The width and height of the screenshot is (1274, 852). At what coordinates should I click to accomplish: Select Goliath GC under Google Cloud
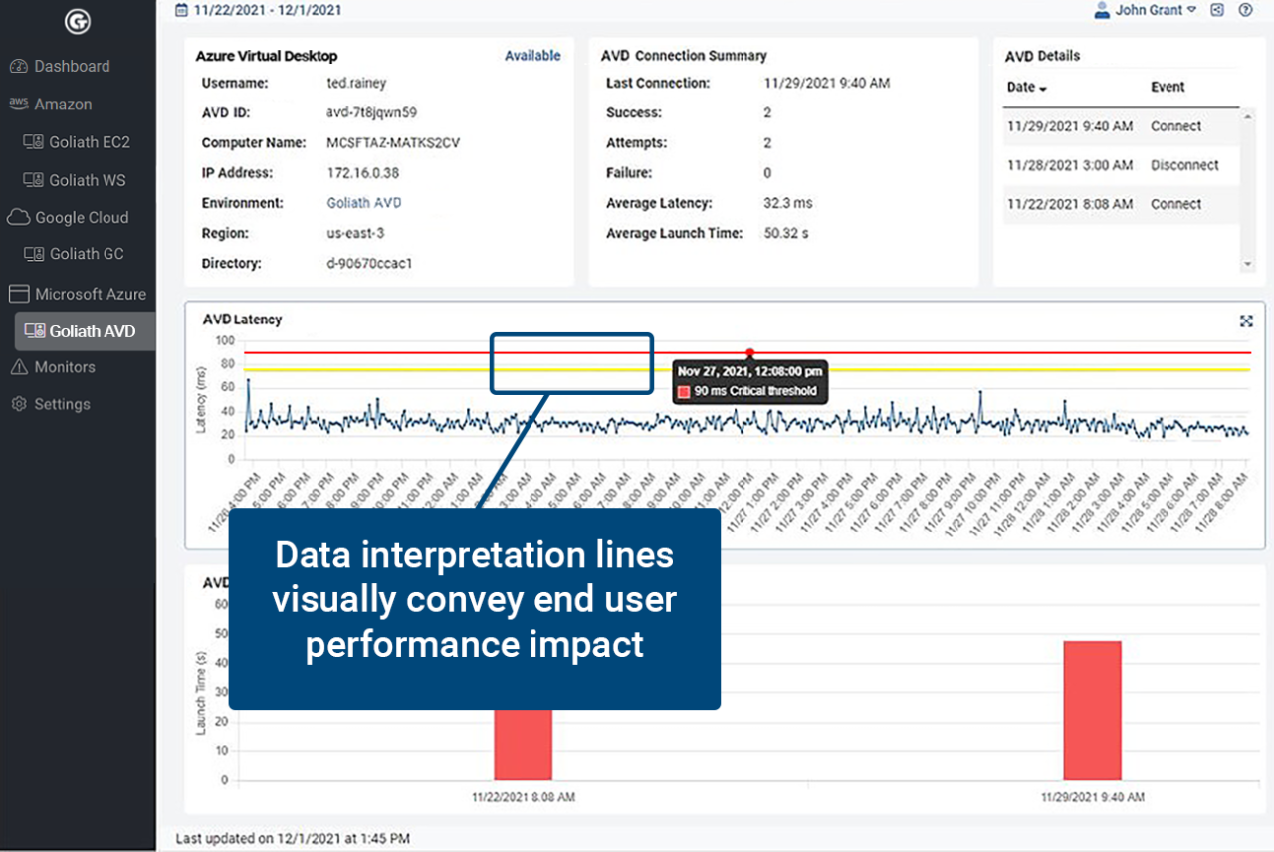pos(87,254)
